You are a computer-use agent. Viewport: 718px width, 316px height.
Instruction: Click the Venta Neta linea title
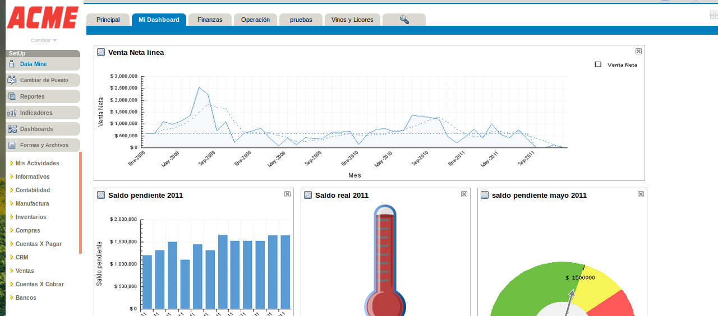coord(136,52)
